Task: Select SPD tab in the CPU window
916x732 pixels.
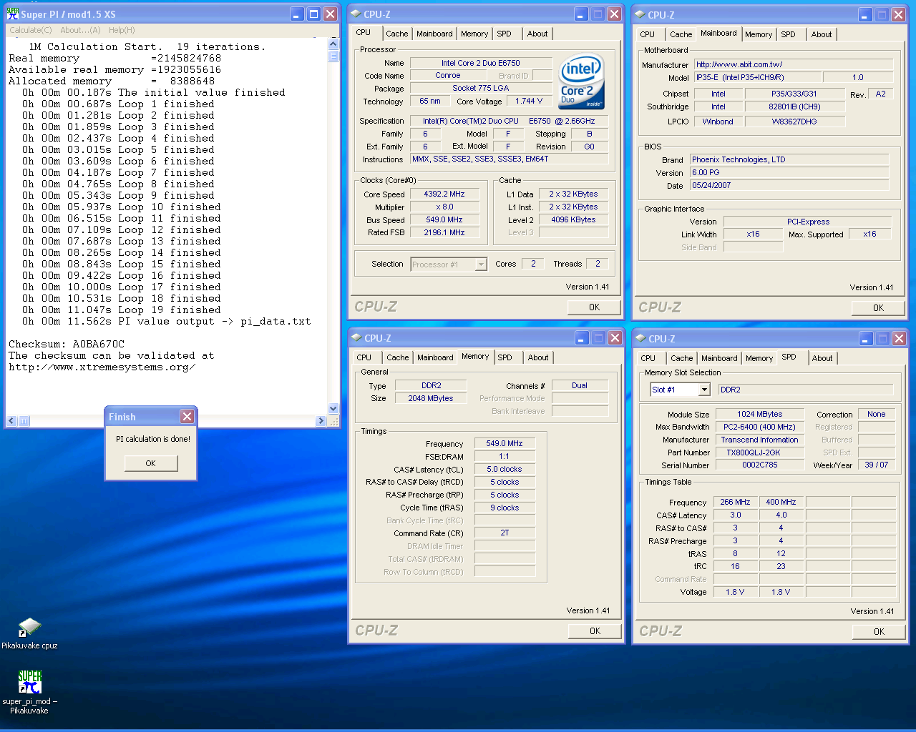Action: [505, 34]
